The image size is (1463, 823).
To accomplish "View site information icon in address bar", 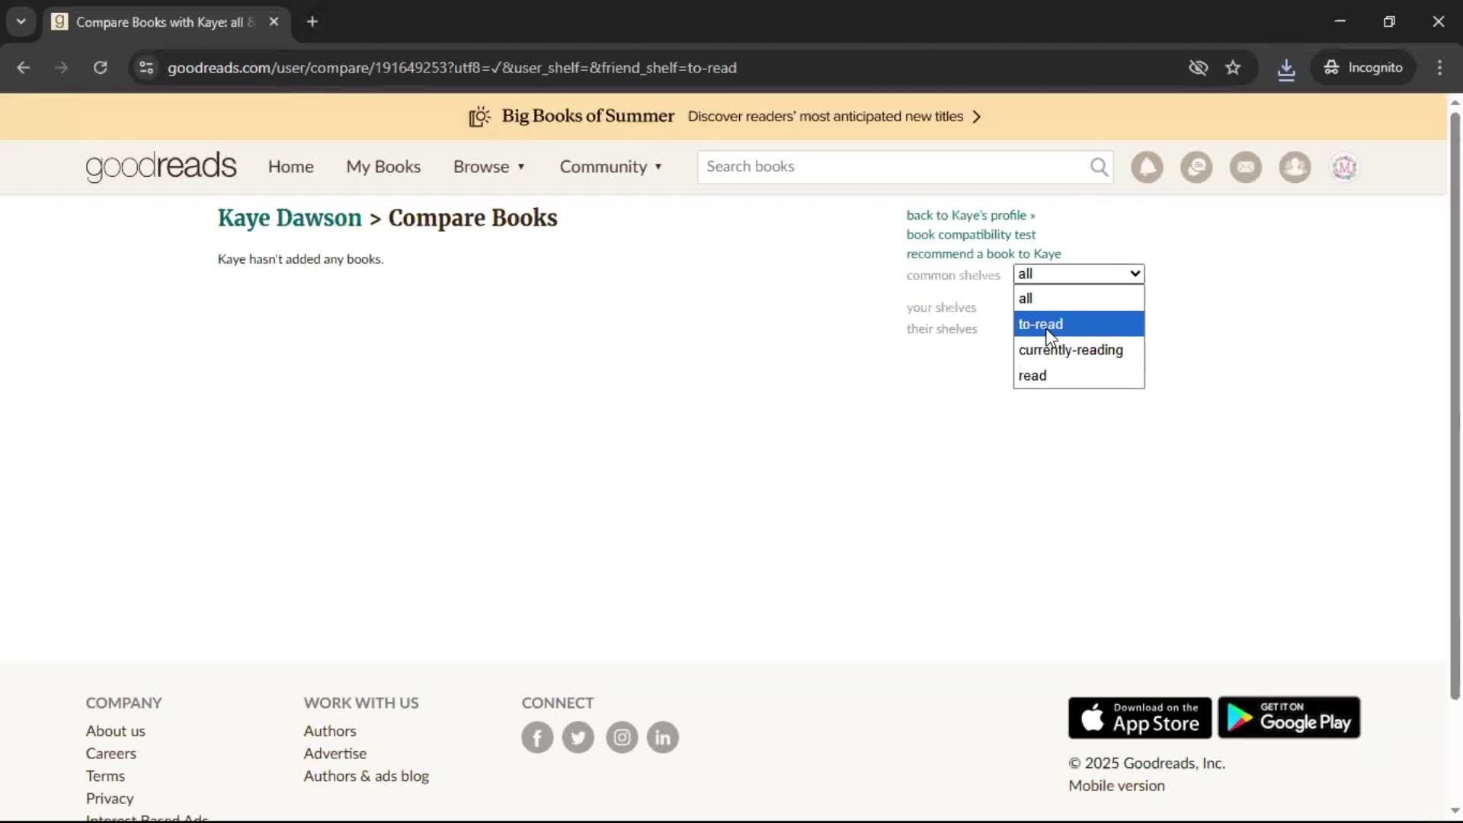I will pyautogui.click(x=146, y=68).
